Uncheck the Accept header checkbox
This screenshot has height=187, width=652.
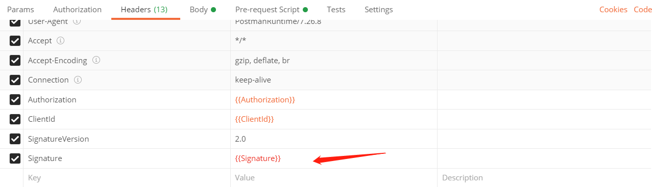tap(15, 41)
